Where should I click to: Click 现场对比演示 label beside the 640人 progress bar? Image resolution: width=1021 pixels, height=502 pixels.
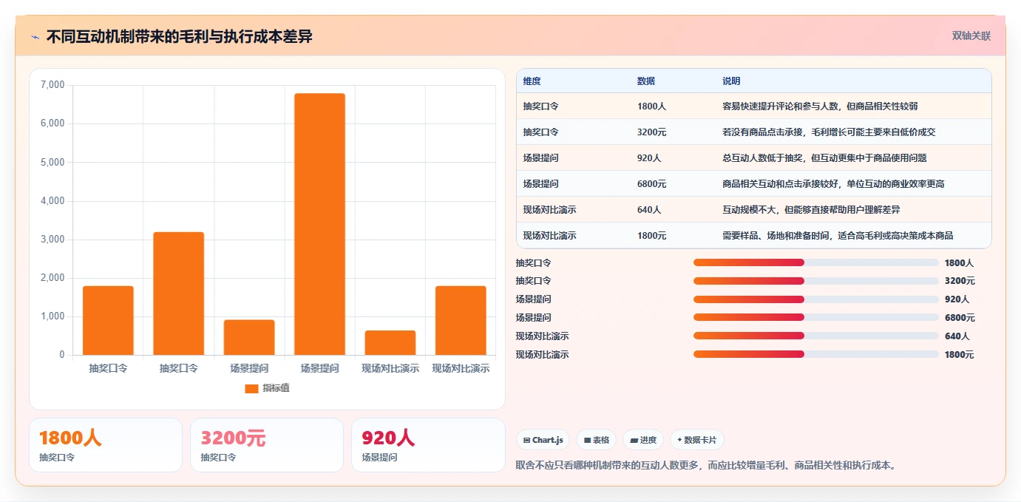point(543,336)
